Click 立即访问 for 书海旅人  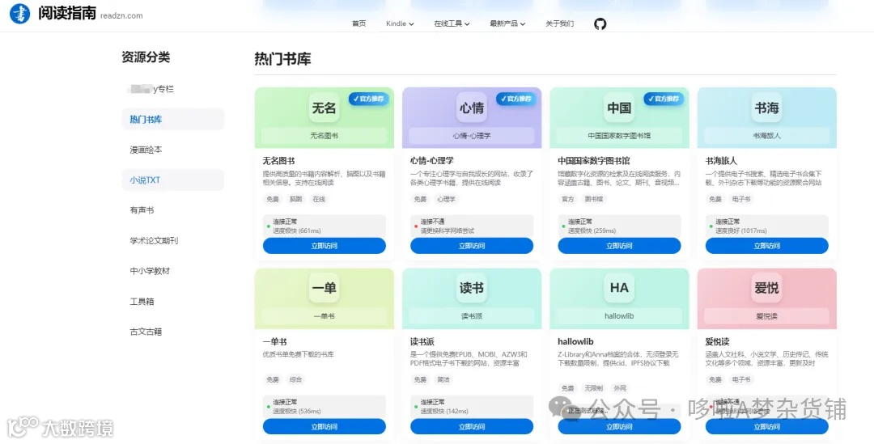767,246
